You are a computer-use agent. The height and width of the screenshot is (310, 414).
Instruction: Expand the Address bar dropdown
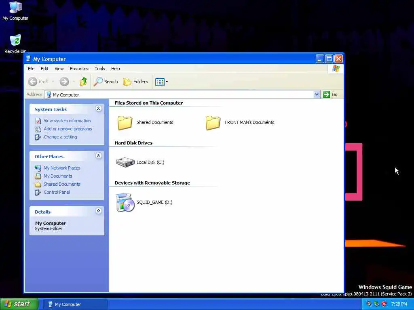pyautogui.click(x=317, y=94)
